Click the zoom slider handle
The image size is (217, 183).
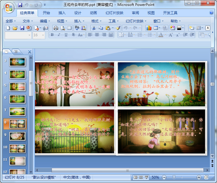pyautogui.click(x=174, y=177)
